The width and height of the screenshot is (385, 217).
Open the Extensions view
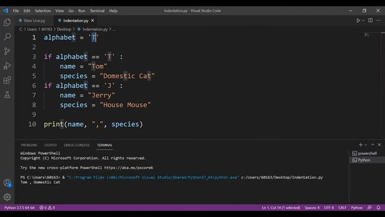click(7, 80)
